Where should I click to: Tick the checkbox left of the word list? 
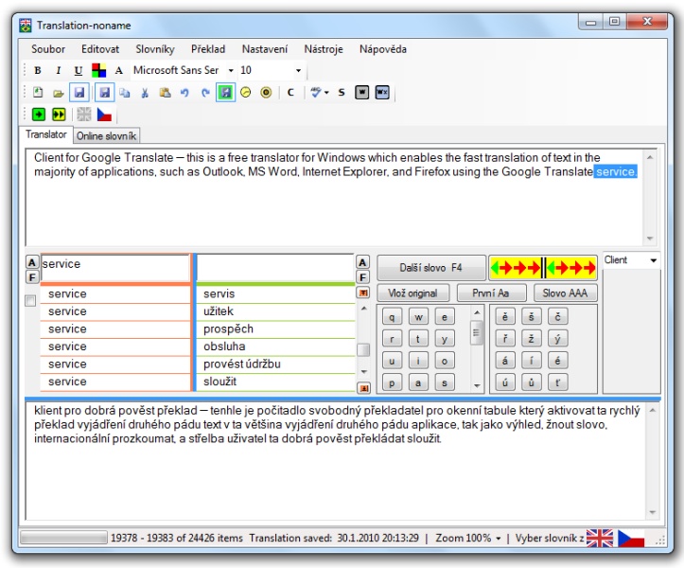(x=30, y=300)
